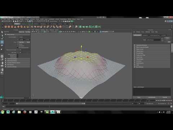Open the Script Editor icon at bottom right
Image resolution: width=173 pixels, height=130 pixels.
click(172, 106)
